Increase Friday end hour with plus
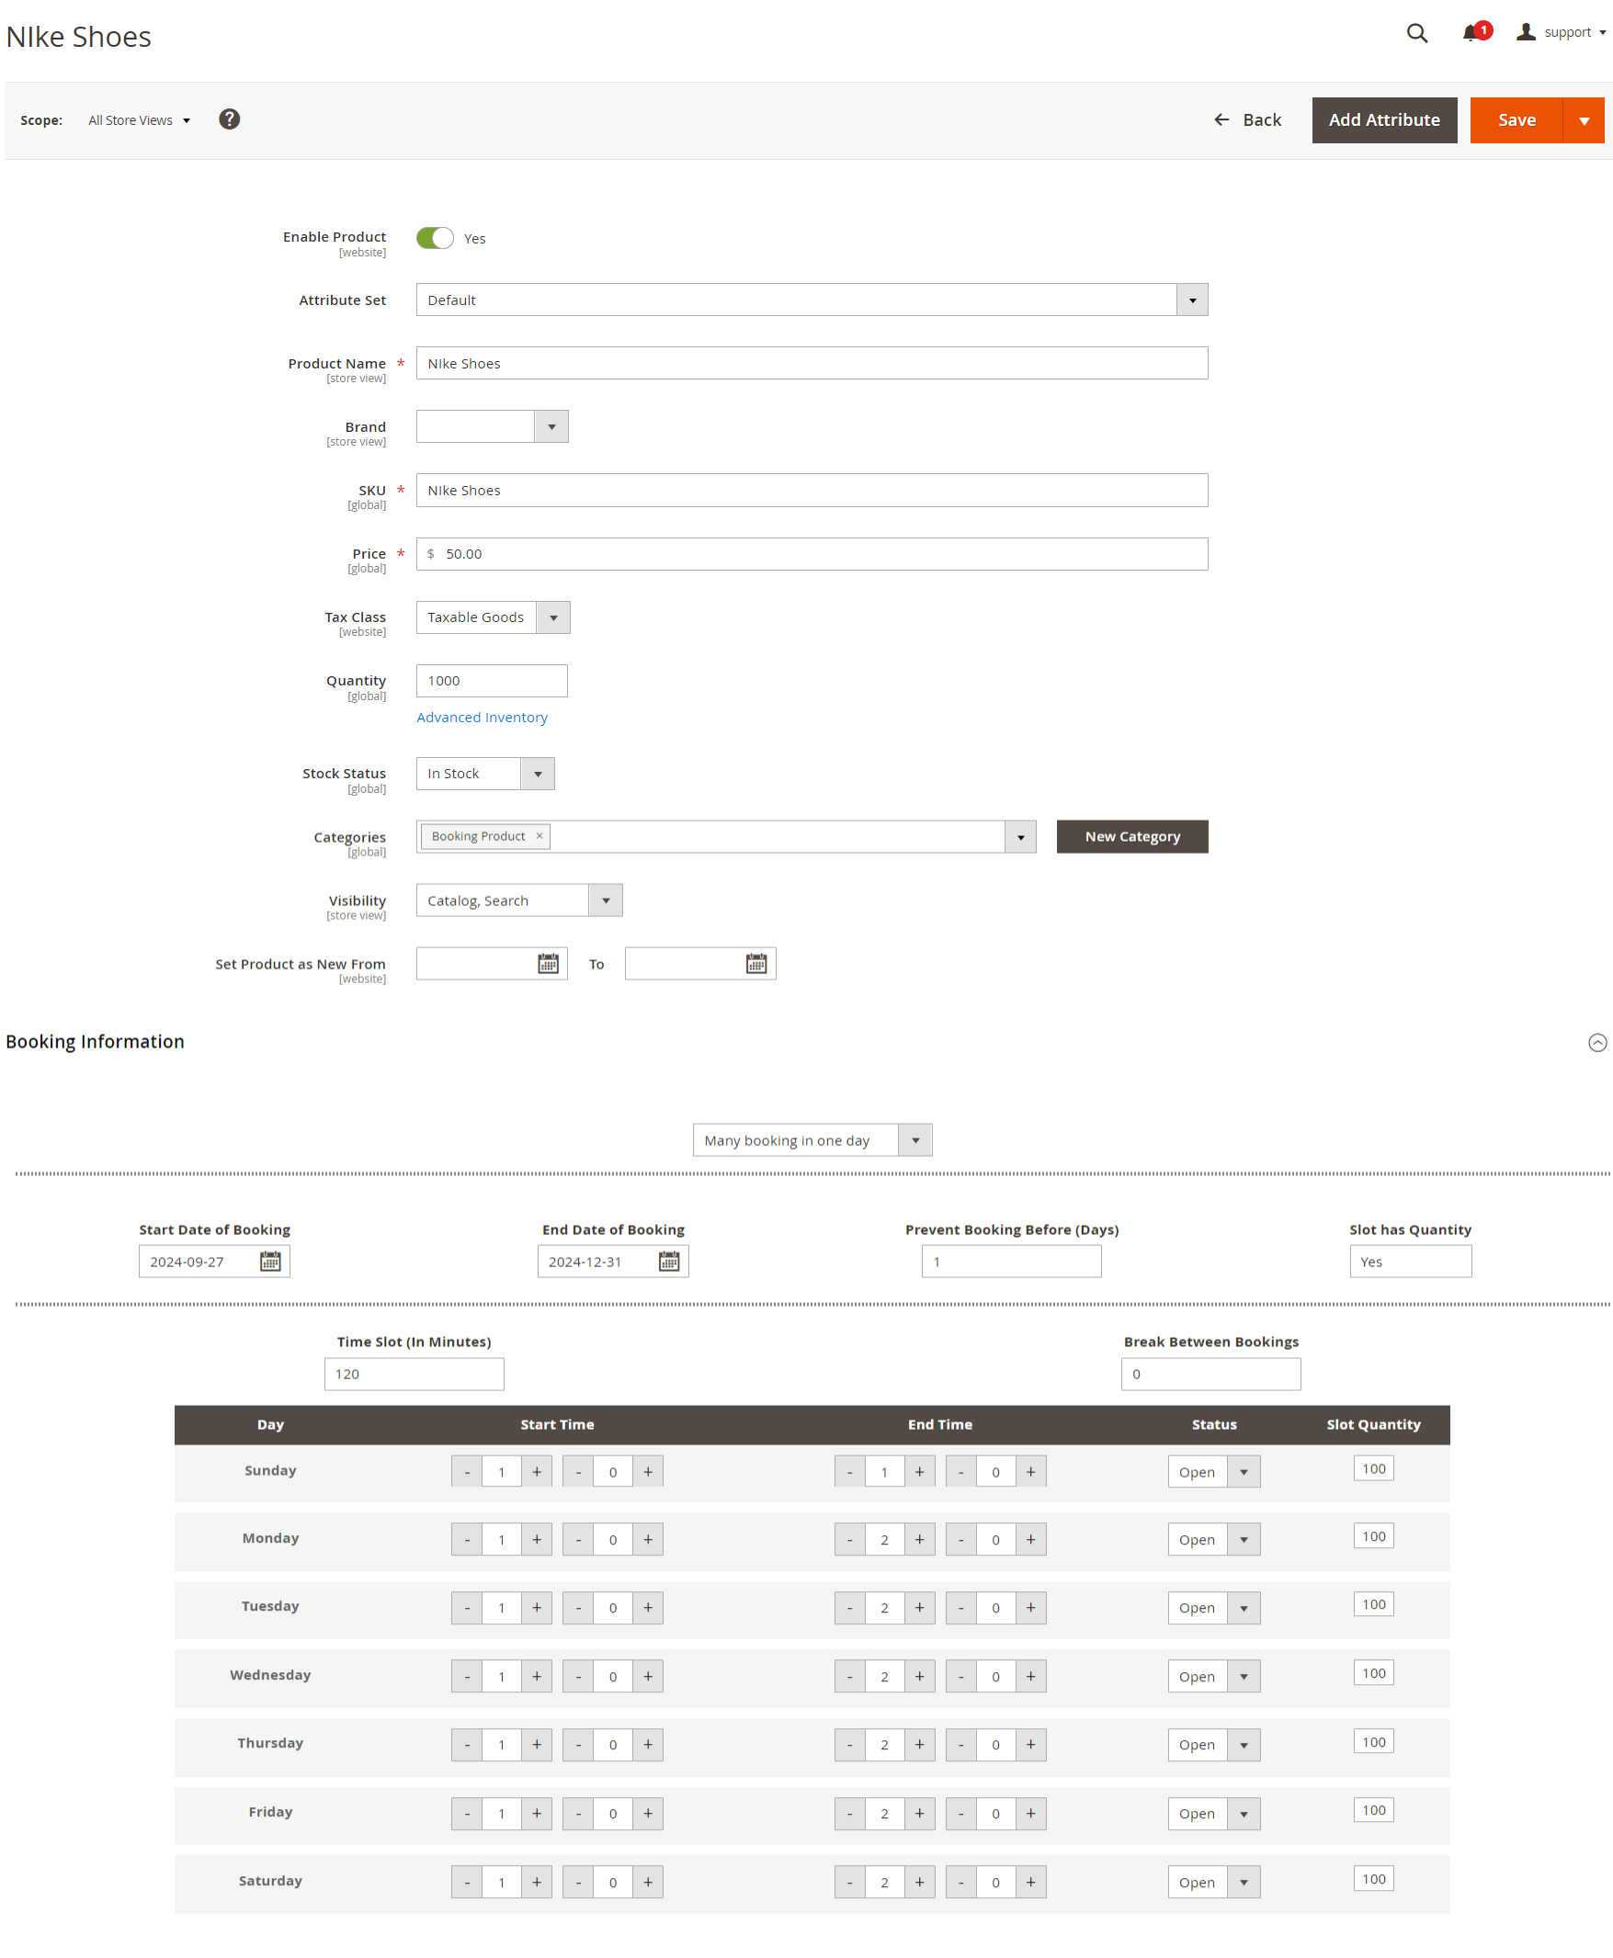This screenshot has width=1613, height=1958. click(919, 1813)
